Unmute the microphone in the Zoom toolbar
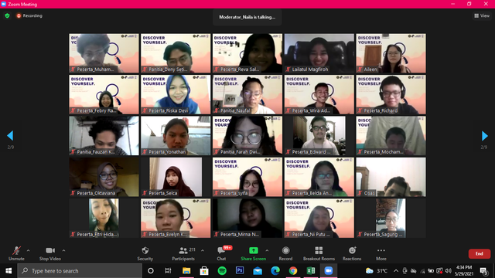495x278 pixels. 16,253
